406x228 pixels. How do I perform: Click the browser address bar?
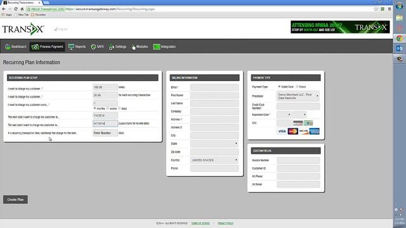[199, 9]
